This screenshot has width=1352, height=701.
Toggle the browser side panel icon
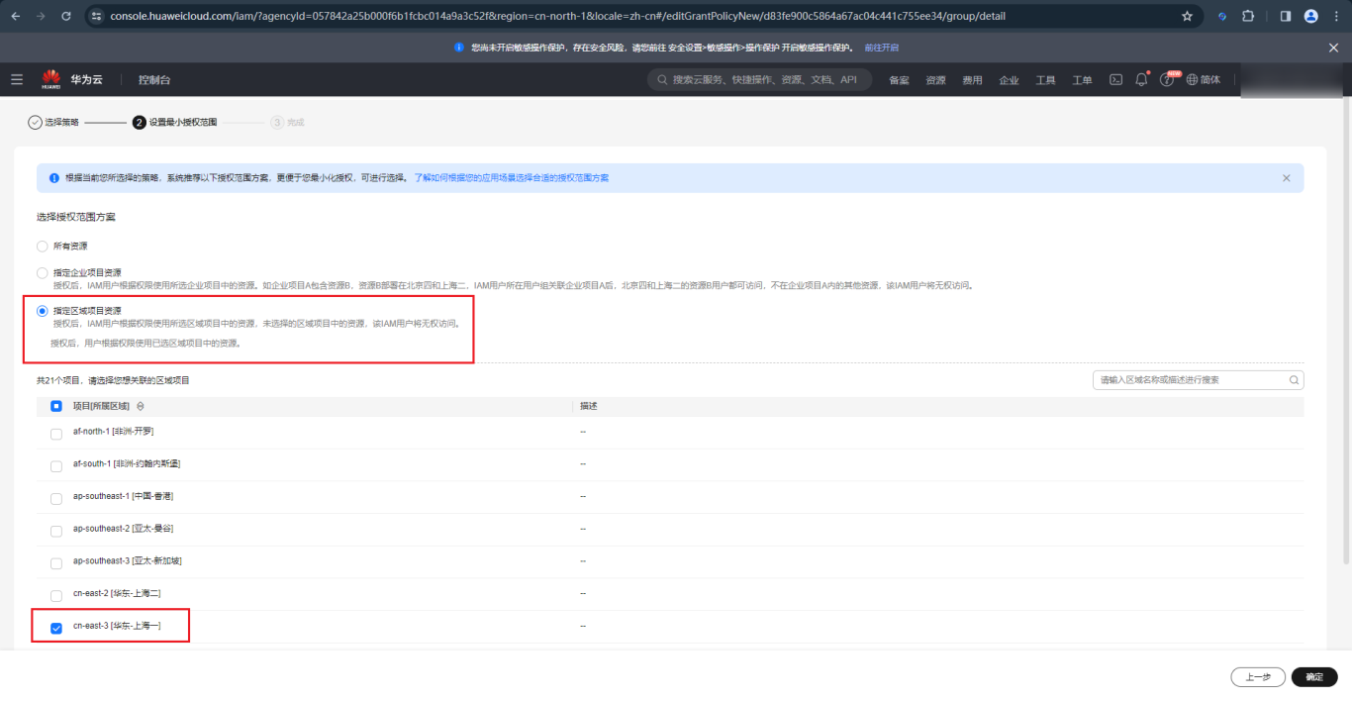(1286, 16)
